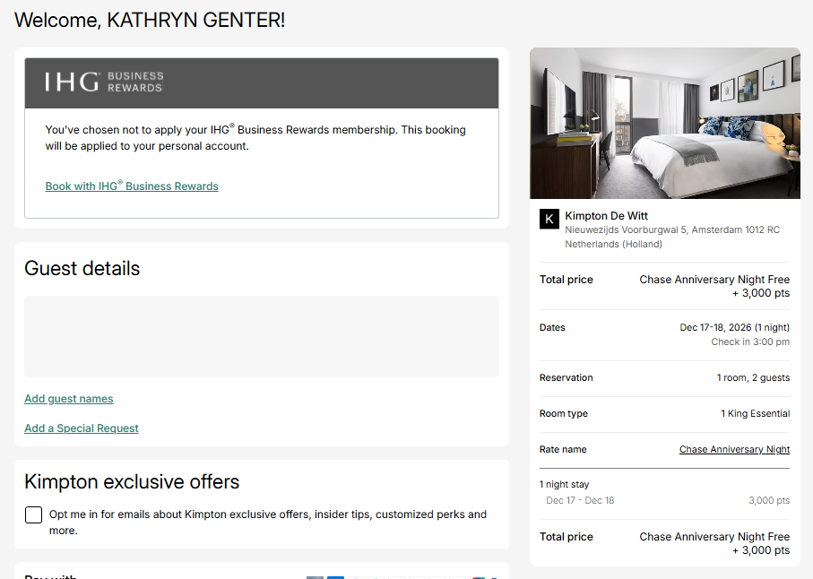Tick the Kimpton exclusive offers opt-in checkbox
Screen dimensions: 813x579
[34, 514]
